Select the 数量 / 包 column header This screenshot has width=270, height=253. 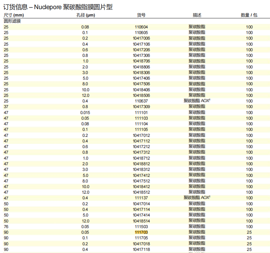[x=249, y=15]
